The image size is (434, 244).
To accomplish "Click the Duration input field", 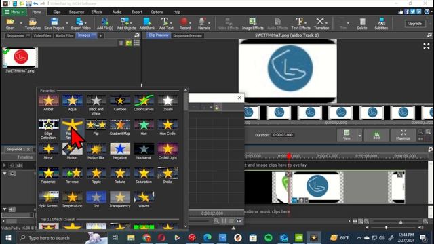I will (283, 135).
